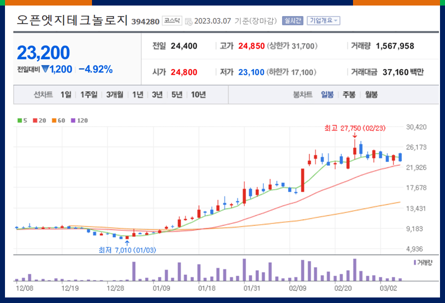This screenshot has height=303, width=445.
Task: Click the date 2023.03.07 기준(장마감)
Action: (x=236, y=21)
